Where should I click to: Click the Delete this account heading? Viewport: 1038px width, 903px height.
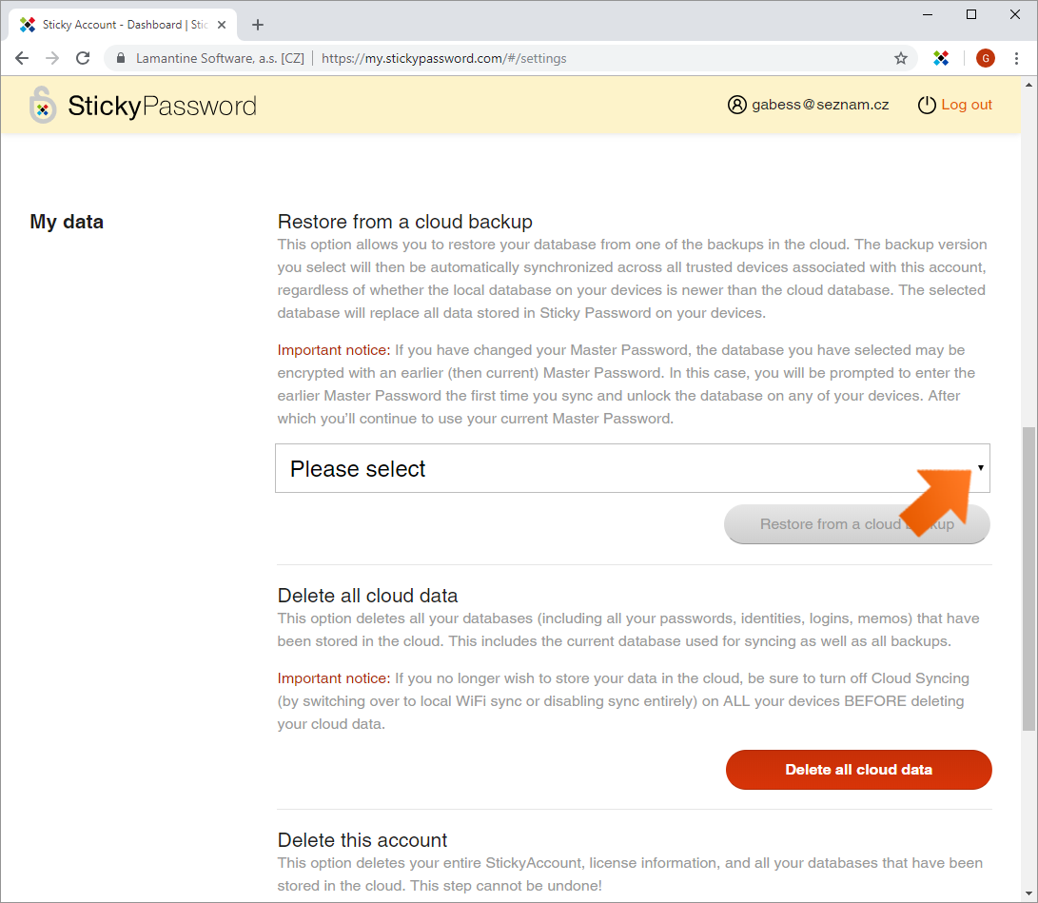coord(362,840)
